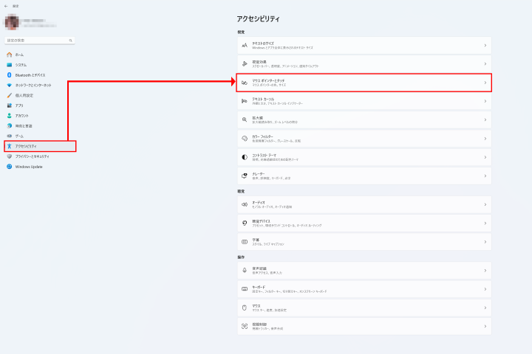Viewport: 532px width, 354px height.
Task: Click the magnifier (拡大鏡) row icon
Action: point(244,119)
